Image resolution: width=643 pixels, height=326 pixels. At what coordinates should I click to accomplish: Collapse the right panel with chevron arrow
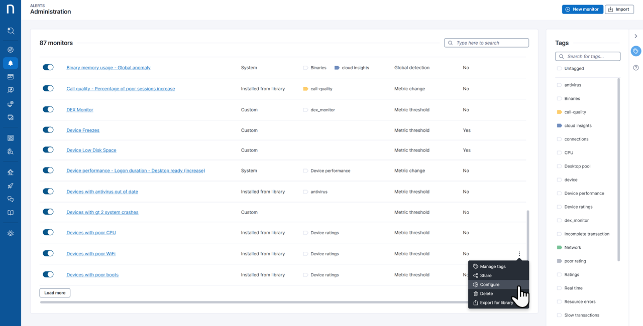636,36
